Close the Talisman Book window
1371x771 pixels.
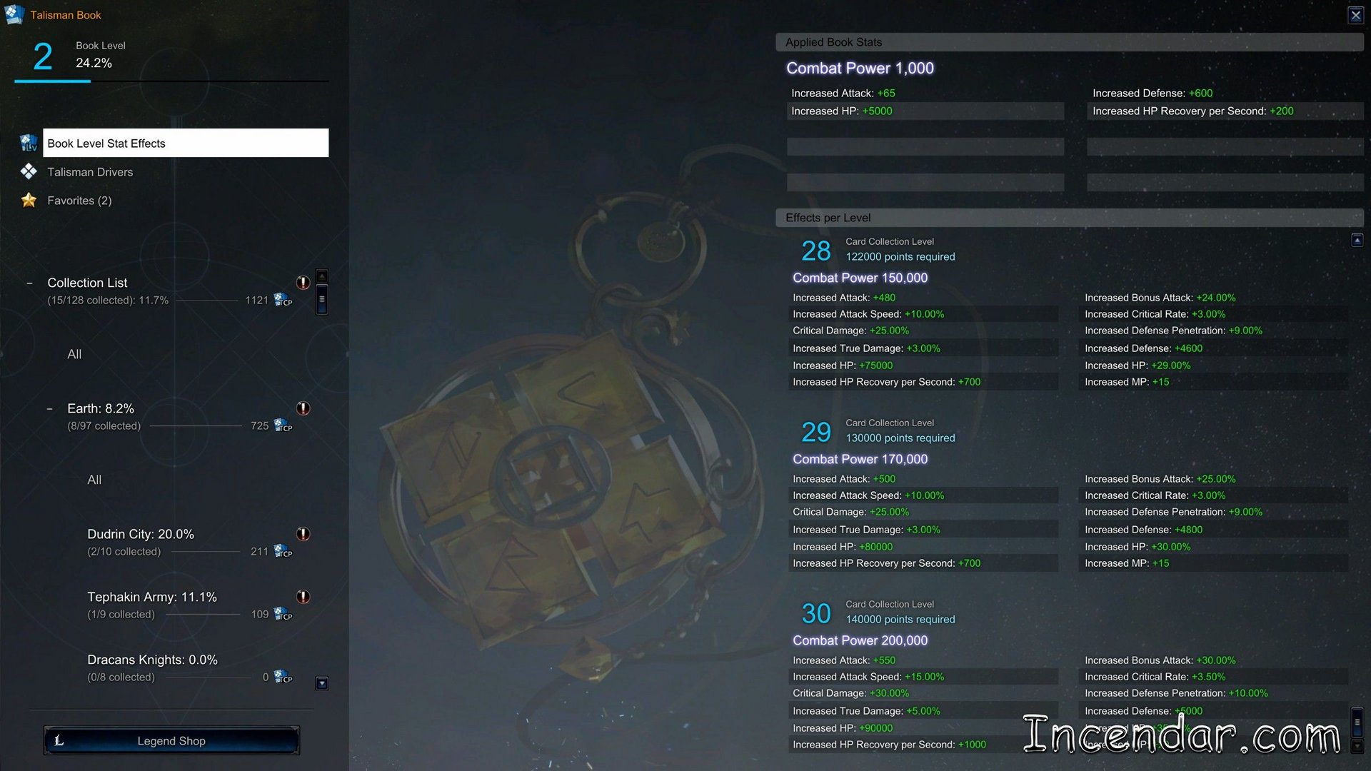[1355, 15]
